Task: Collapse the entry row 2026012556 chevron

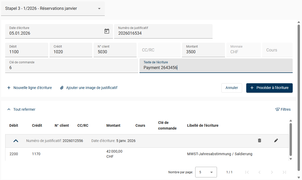Action: [x=16, y=141]
